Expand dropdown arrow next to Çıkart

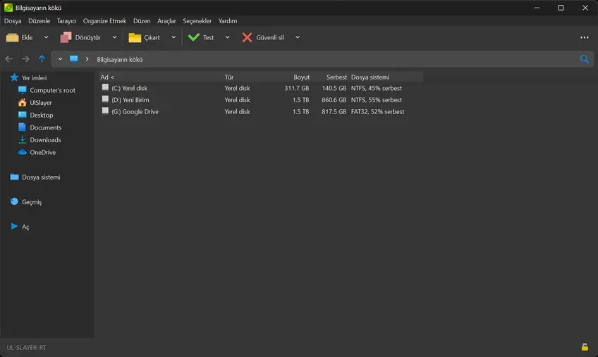(173, 37)
